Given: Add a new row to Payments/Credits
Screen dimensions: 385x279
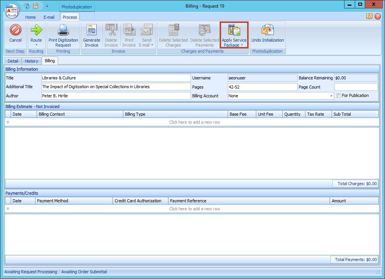Looking at the screenshot, I should tap(194, 209).
